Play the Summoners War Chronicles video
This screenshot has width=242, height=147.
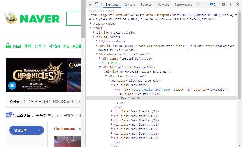click(x=12, y=86)
